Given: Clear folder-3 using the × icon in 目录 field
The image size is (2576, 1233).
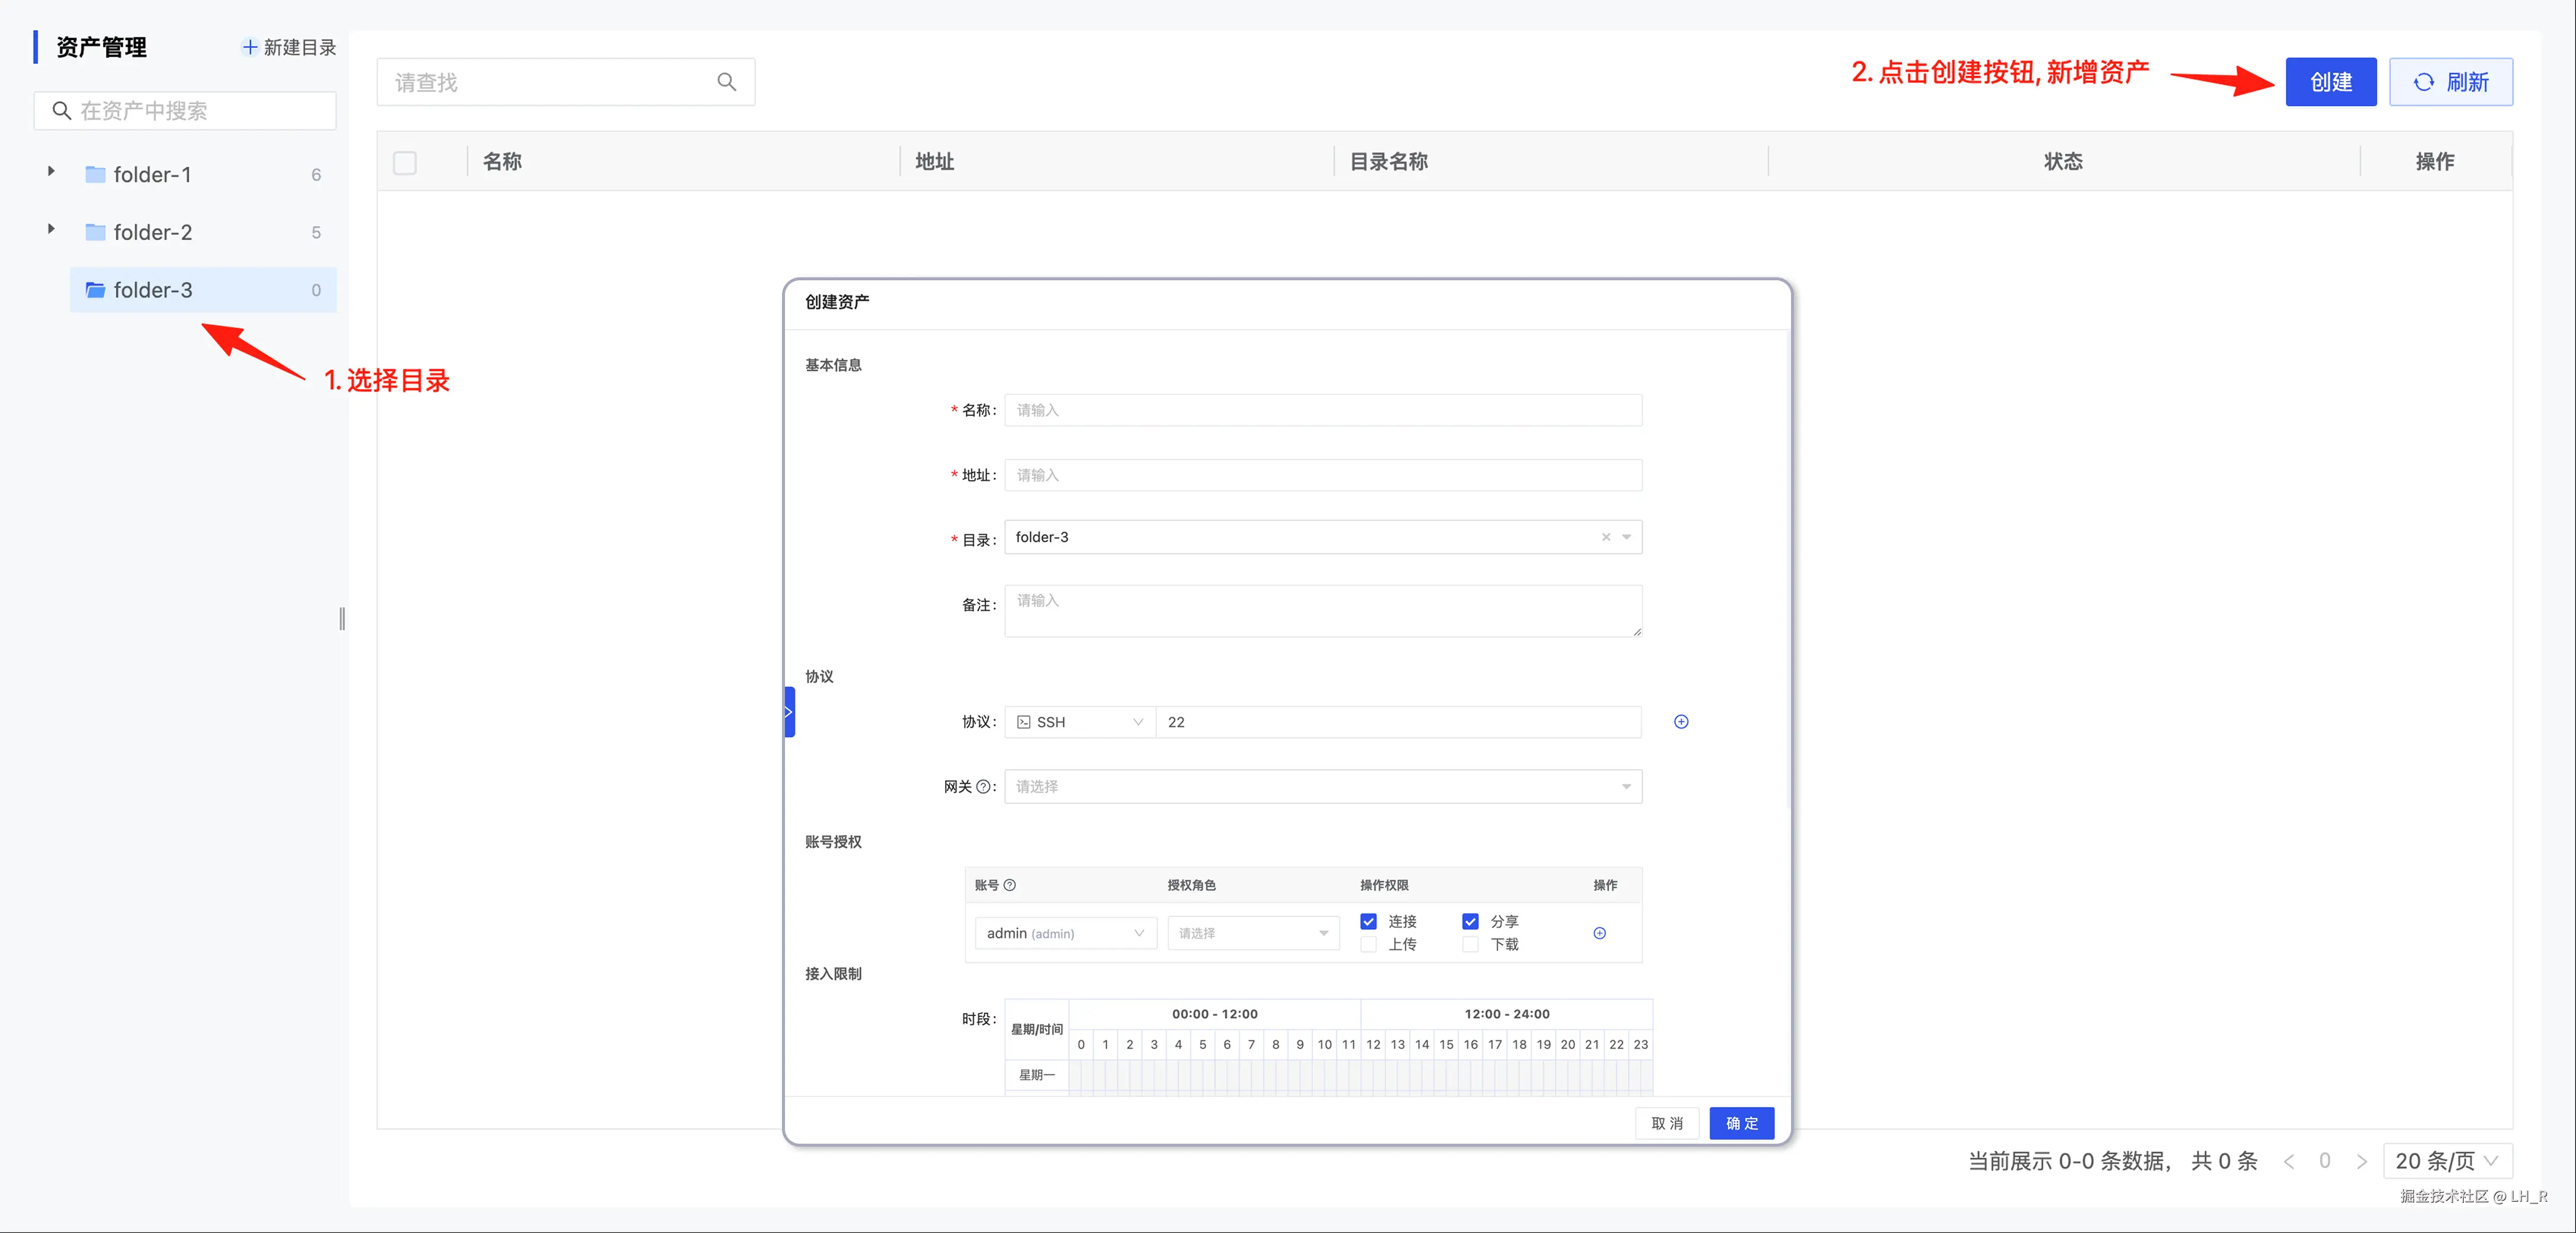Looking at the screenshot, I should [x=1606, y=538].
